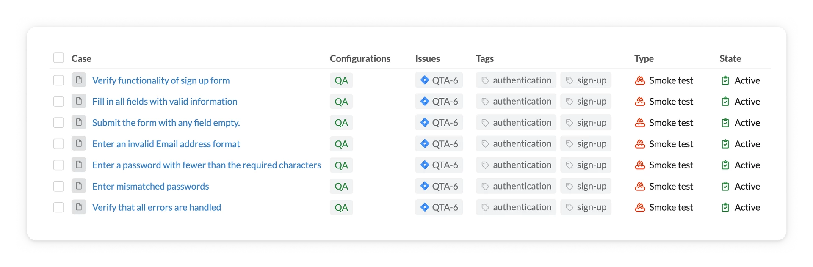This screenshot has height=267, width=813.
Task: Check the box for 'Submit the form with any field empty'
Action: click(x=58, y=123)
